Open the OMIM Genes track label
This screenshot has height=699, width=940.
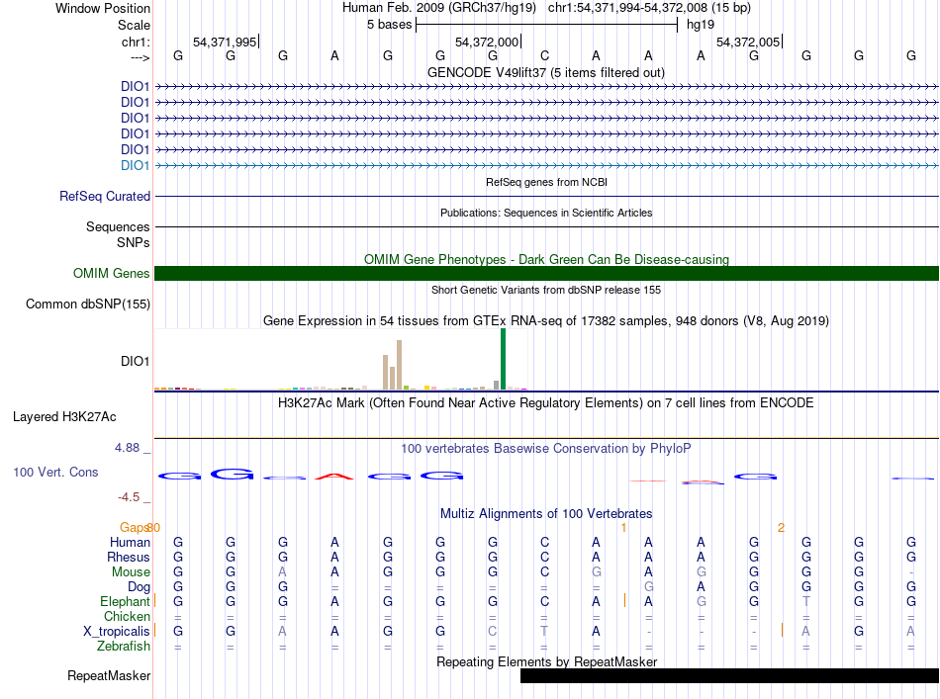[112, 273]
